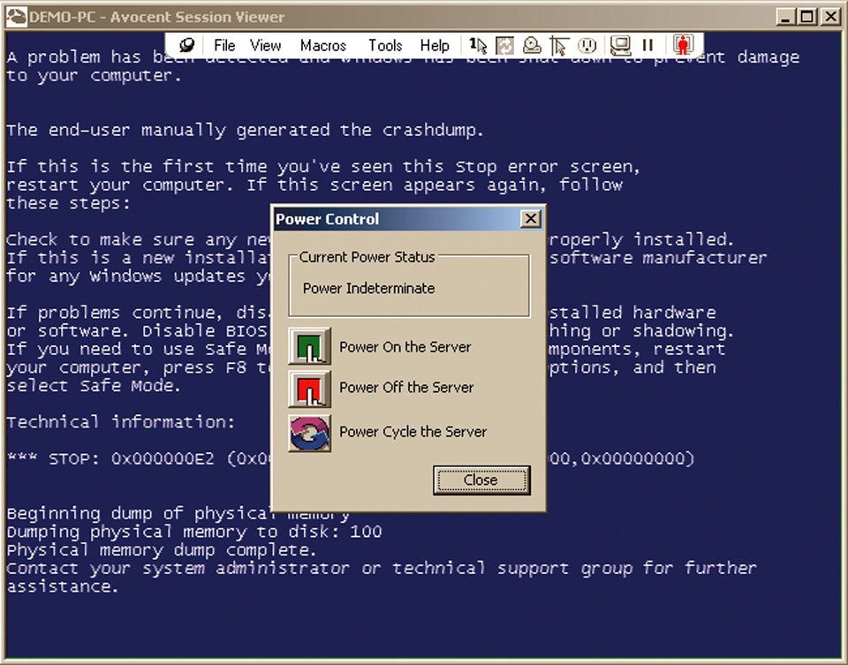Click the pause toolbar icon

647,45
